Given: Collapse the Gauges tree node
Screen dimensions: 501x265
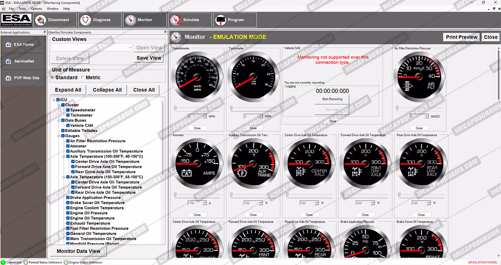Looking at the screenshot, I should [59, 136].
